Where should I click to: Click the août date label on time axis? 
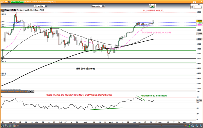(x=85, y=122)
